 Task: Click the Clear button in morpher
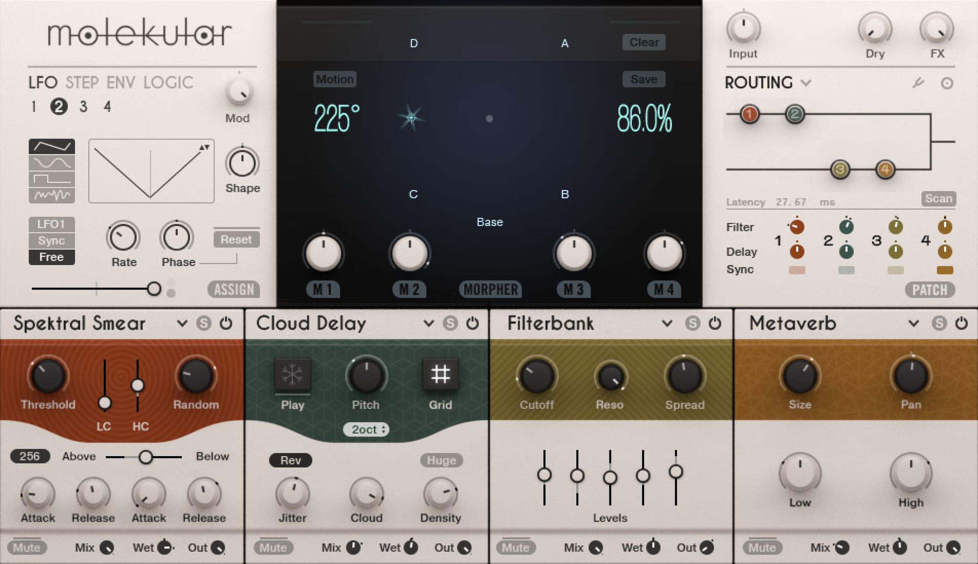tap(644, 42)
